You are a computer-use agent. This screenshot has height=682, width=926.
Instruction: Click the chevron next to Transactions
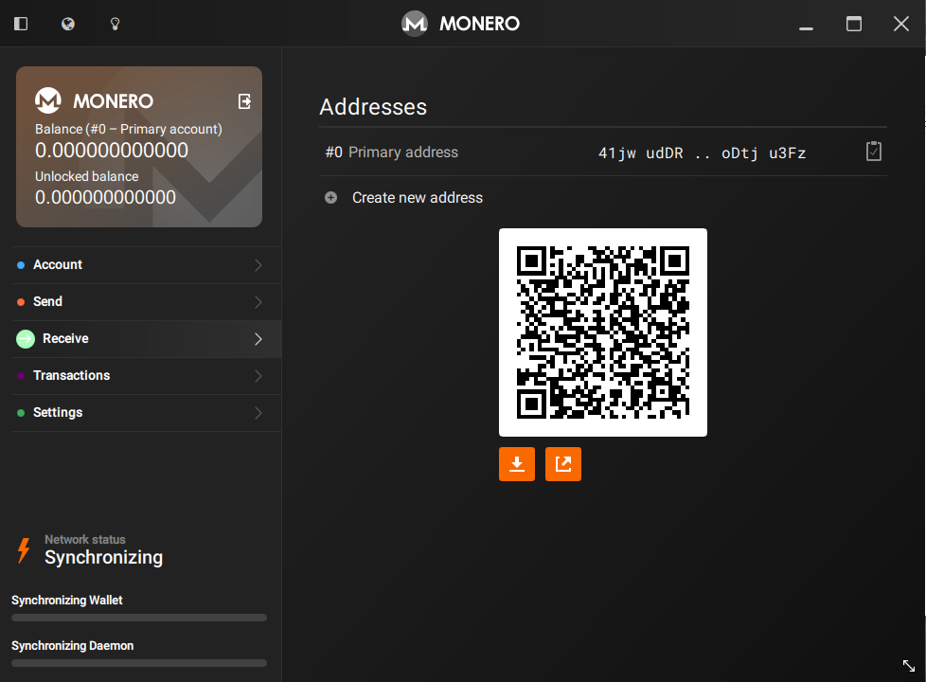click(x=258, y=376)
